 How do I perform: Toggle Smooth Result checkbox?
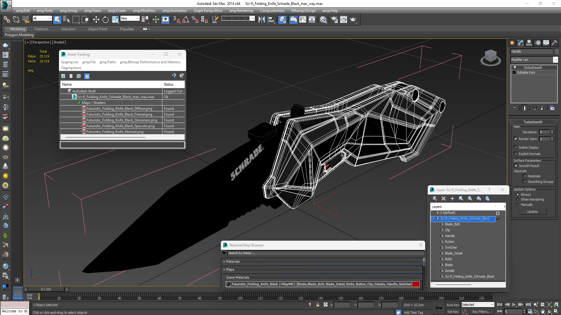[516, 166]
